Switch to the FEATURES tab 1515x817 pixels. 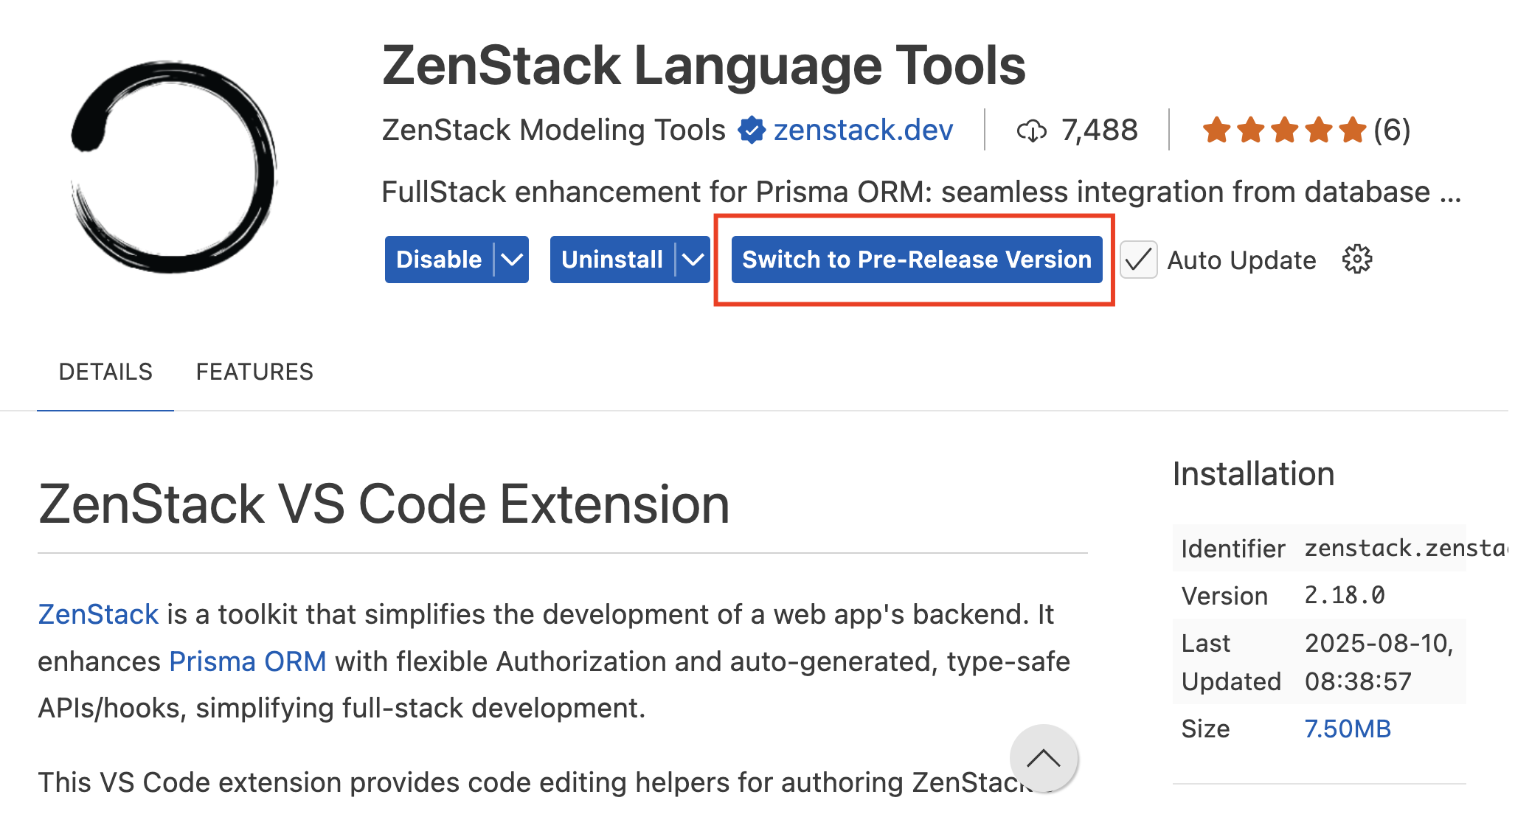click(254, 372)
